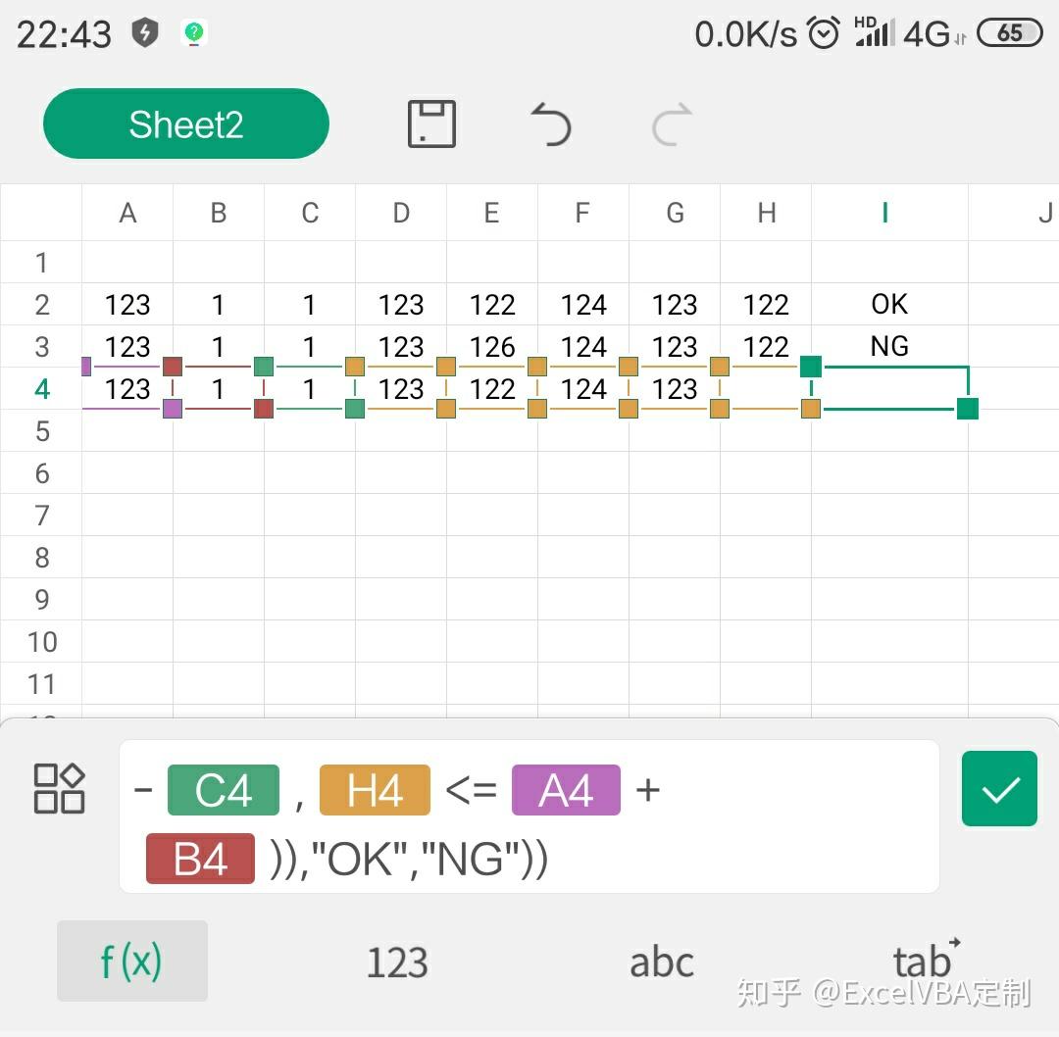
Task: Select the green C4 reference chip
Action: point(224,790)
